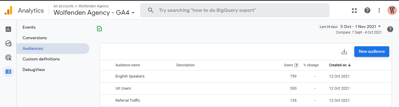Open the English Speakers audience
Screen dimensions: 399x107
click(x=130, y=76)
